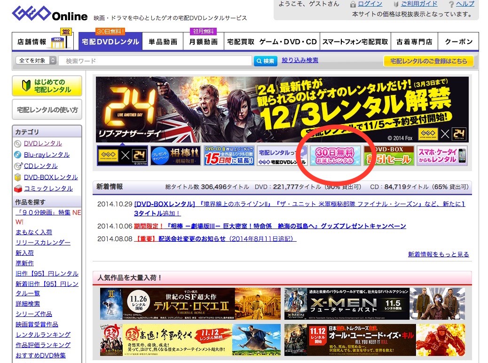Image resolution: width=488 pixels, height=363 pixels.
Task: Open the ご利用ガイド link
Action: (419, 4)
